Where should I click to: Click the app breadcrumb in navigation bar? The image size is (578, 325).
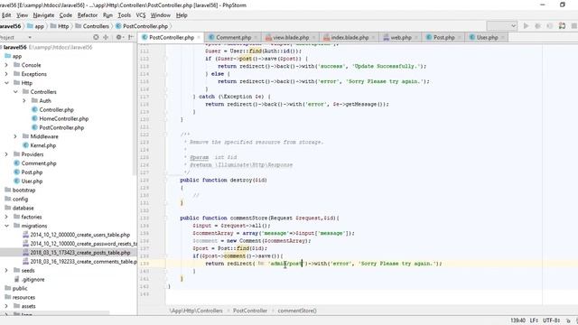pos(36,26)
